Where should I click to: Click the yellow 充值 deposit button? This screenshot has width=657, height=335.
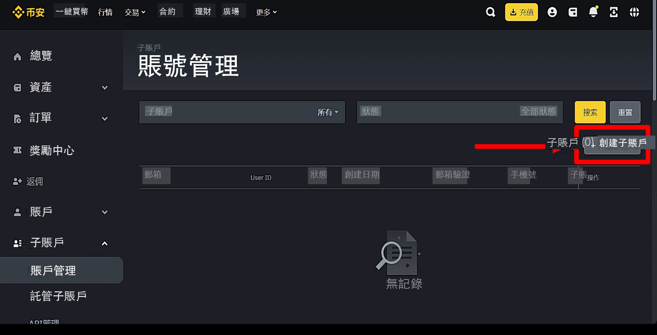click(521, 12)
